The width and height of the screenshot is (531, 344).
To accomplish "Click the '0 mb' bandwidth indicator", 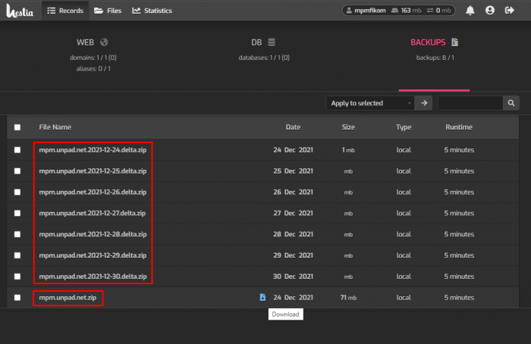I will (439, 11).
